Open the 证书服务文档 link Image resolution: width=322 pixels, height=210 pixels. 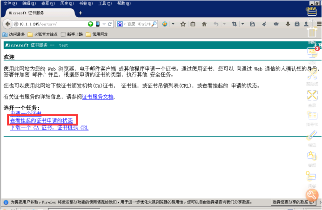point(98,97)
